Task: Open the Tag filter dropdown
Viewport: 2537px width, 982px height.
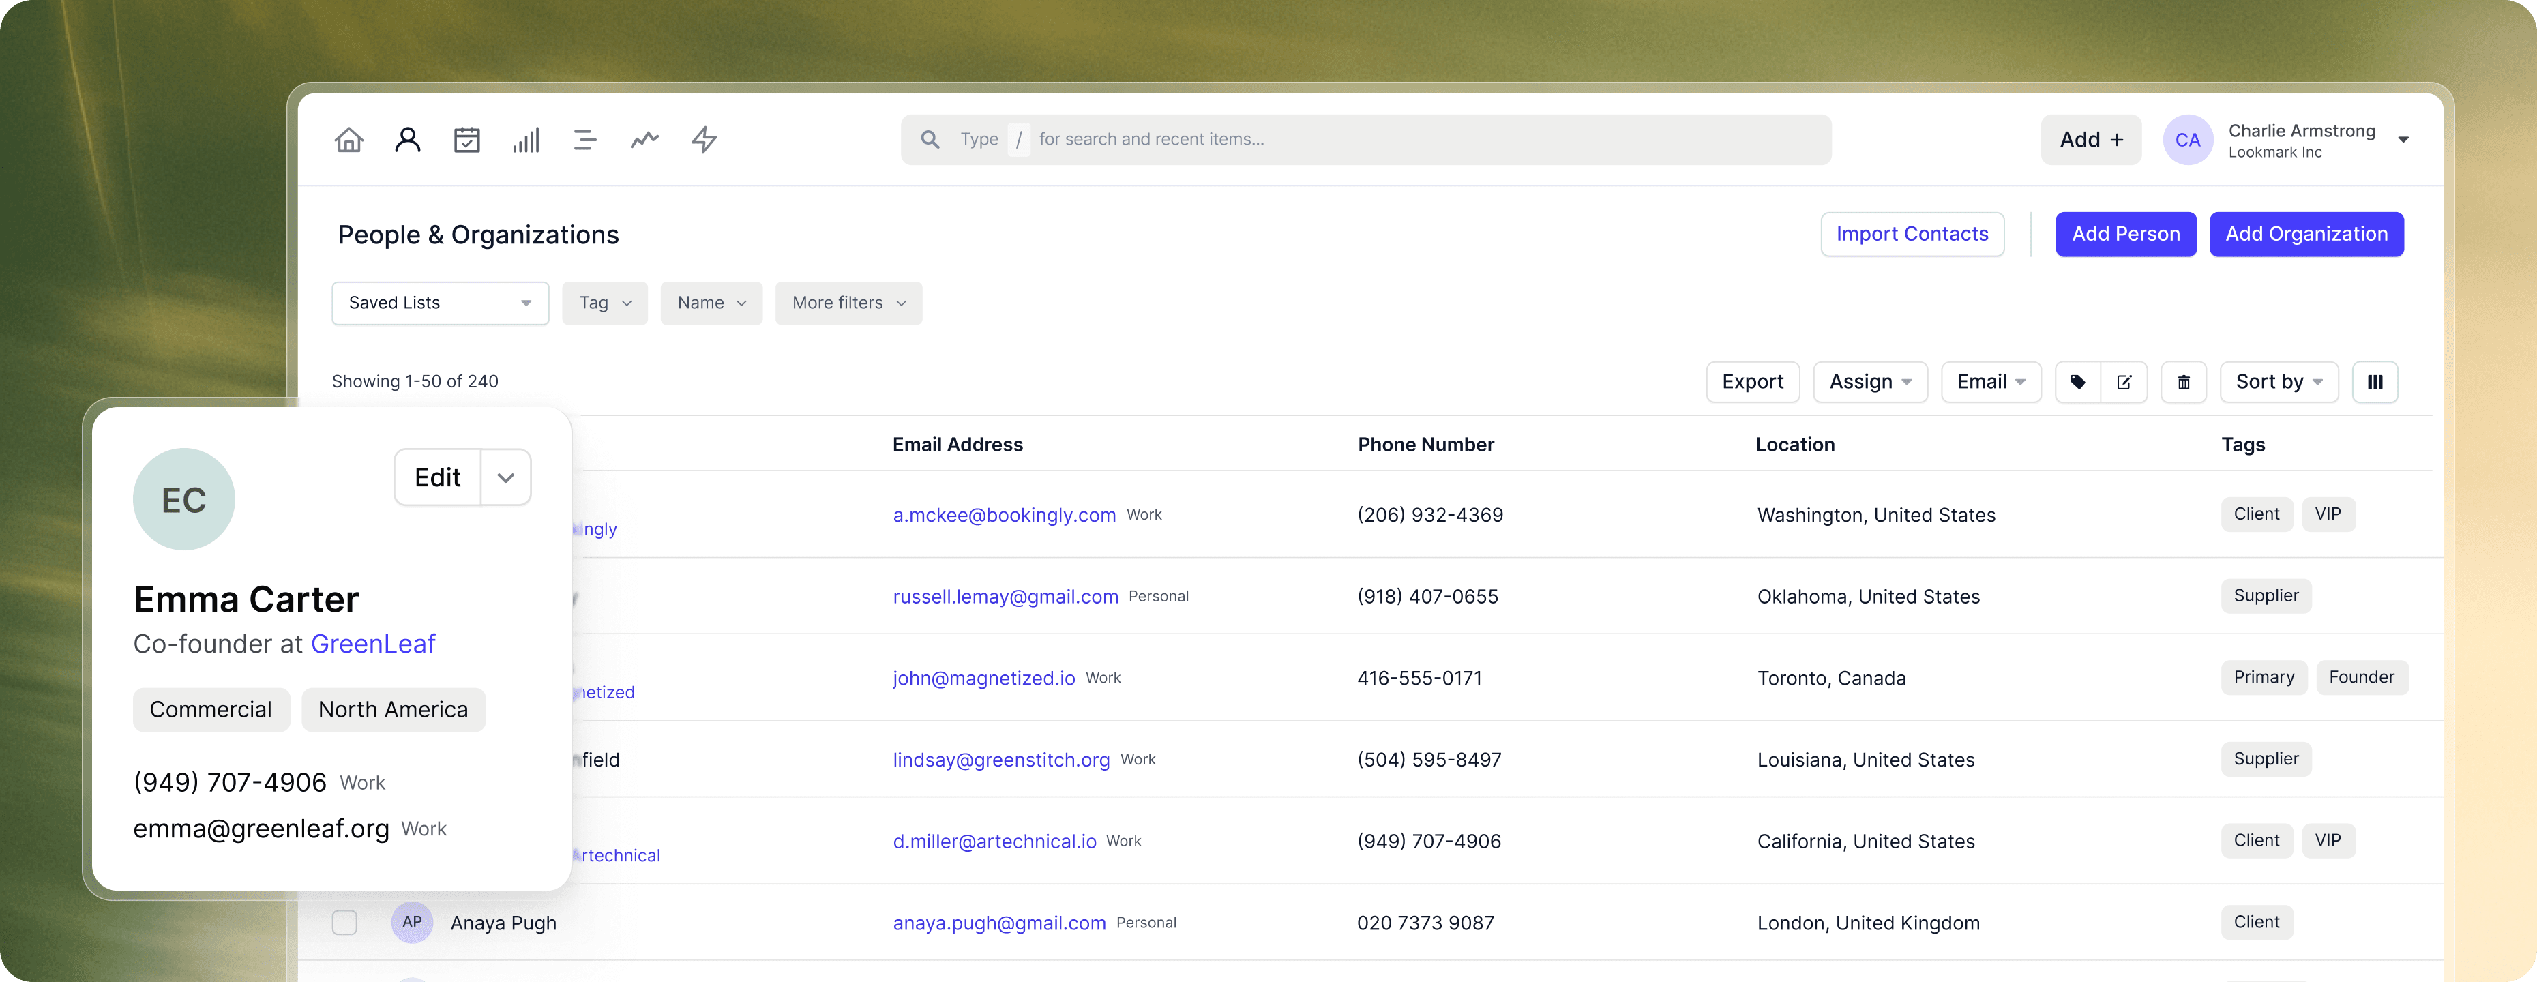Action: [x=605, y=303]
